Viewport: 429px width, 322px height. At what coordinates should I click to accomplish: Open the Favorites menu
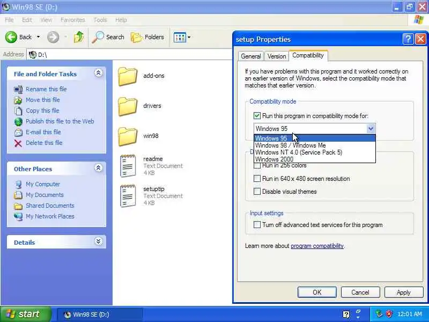[x=73, y=20]
